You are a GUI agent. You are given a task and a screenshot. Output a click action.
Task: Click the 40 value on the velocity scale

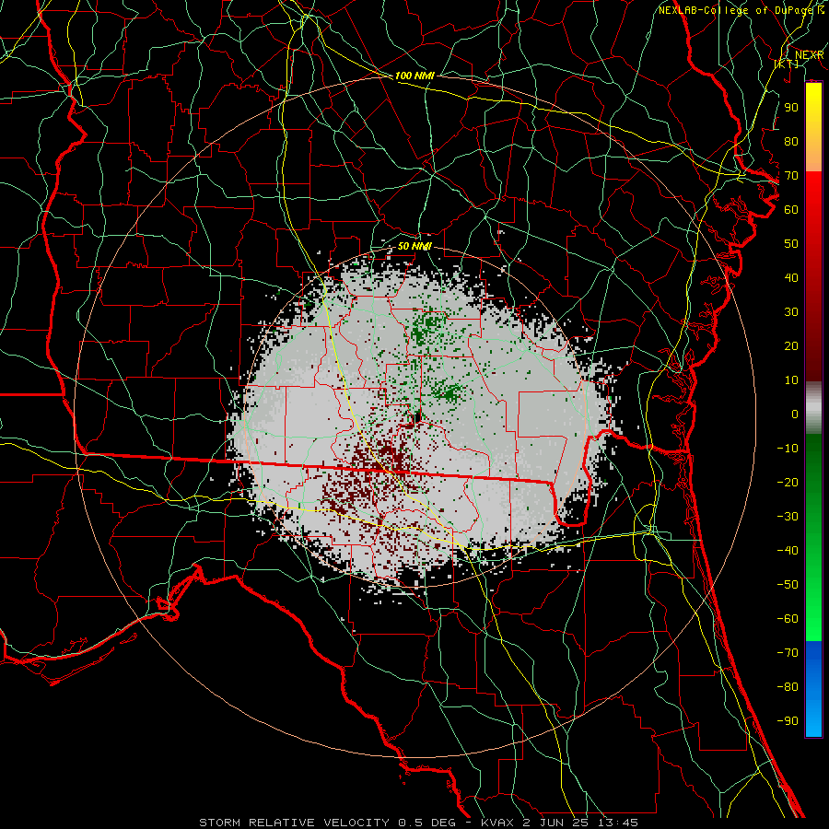791,278
